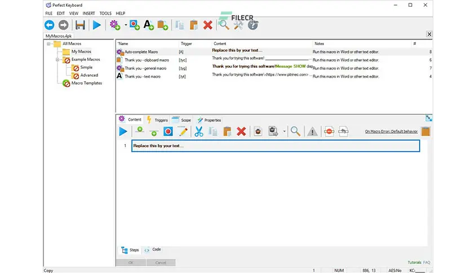Select the 'Thank you - clipboard macro' row
The image size is (471, 273).
click(x=274, y=60)
